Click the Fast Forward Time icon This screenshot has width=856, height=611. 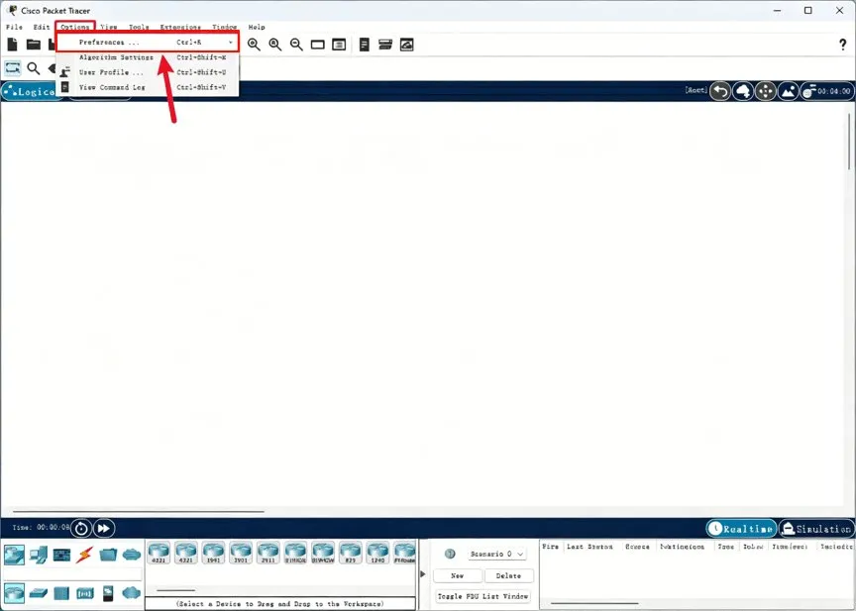tap(104, 528)
